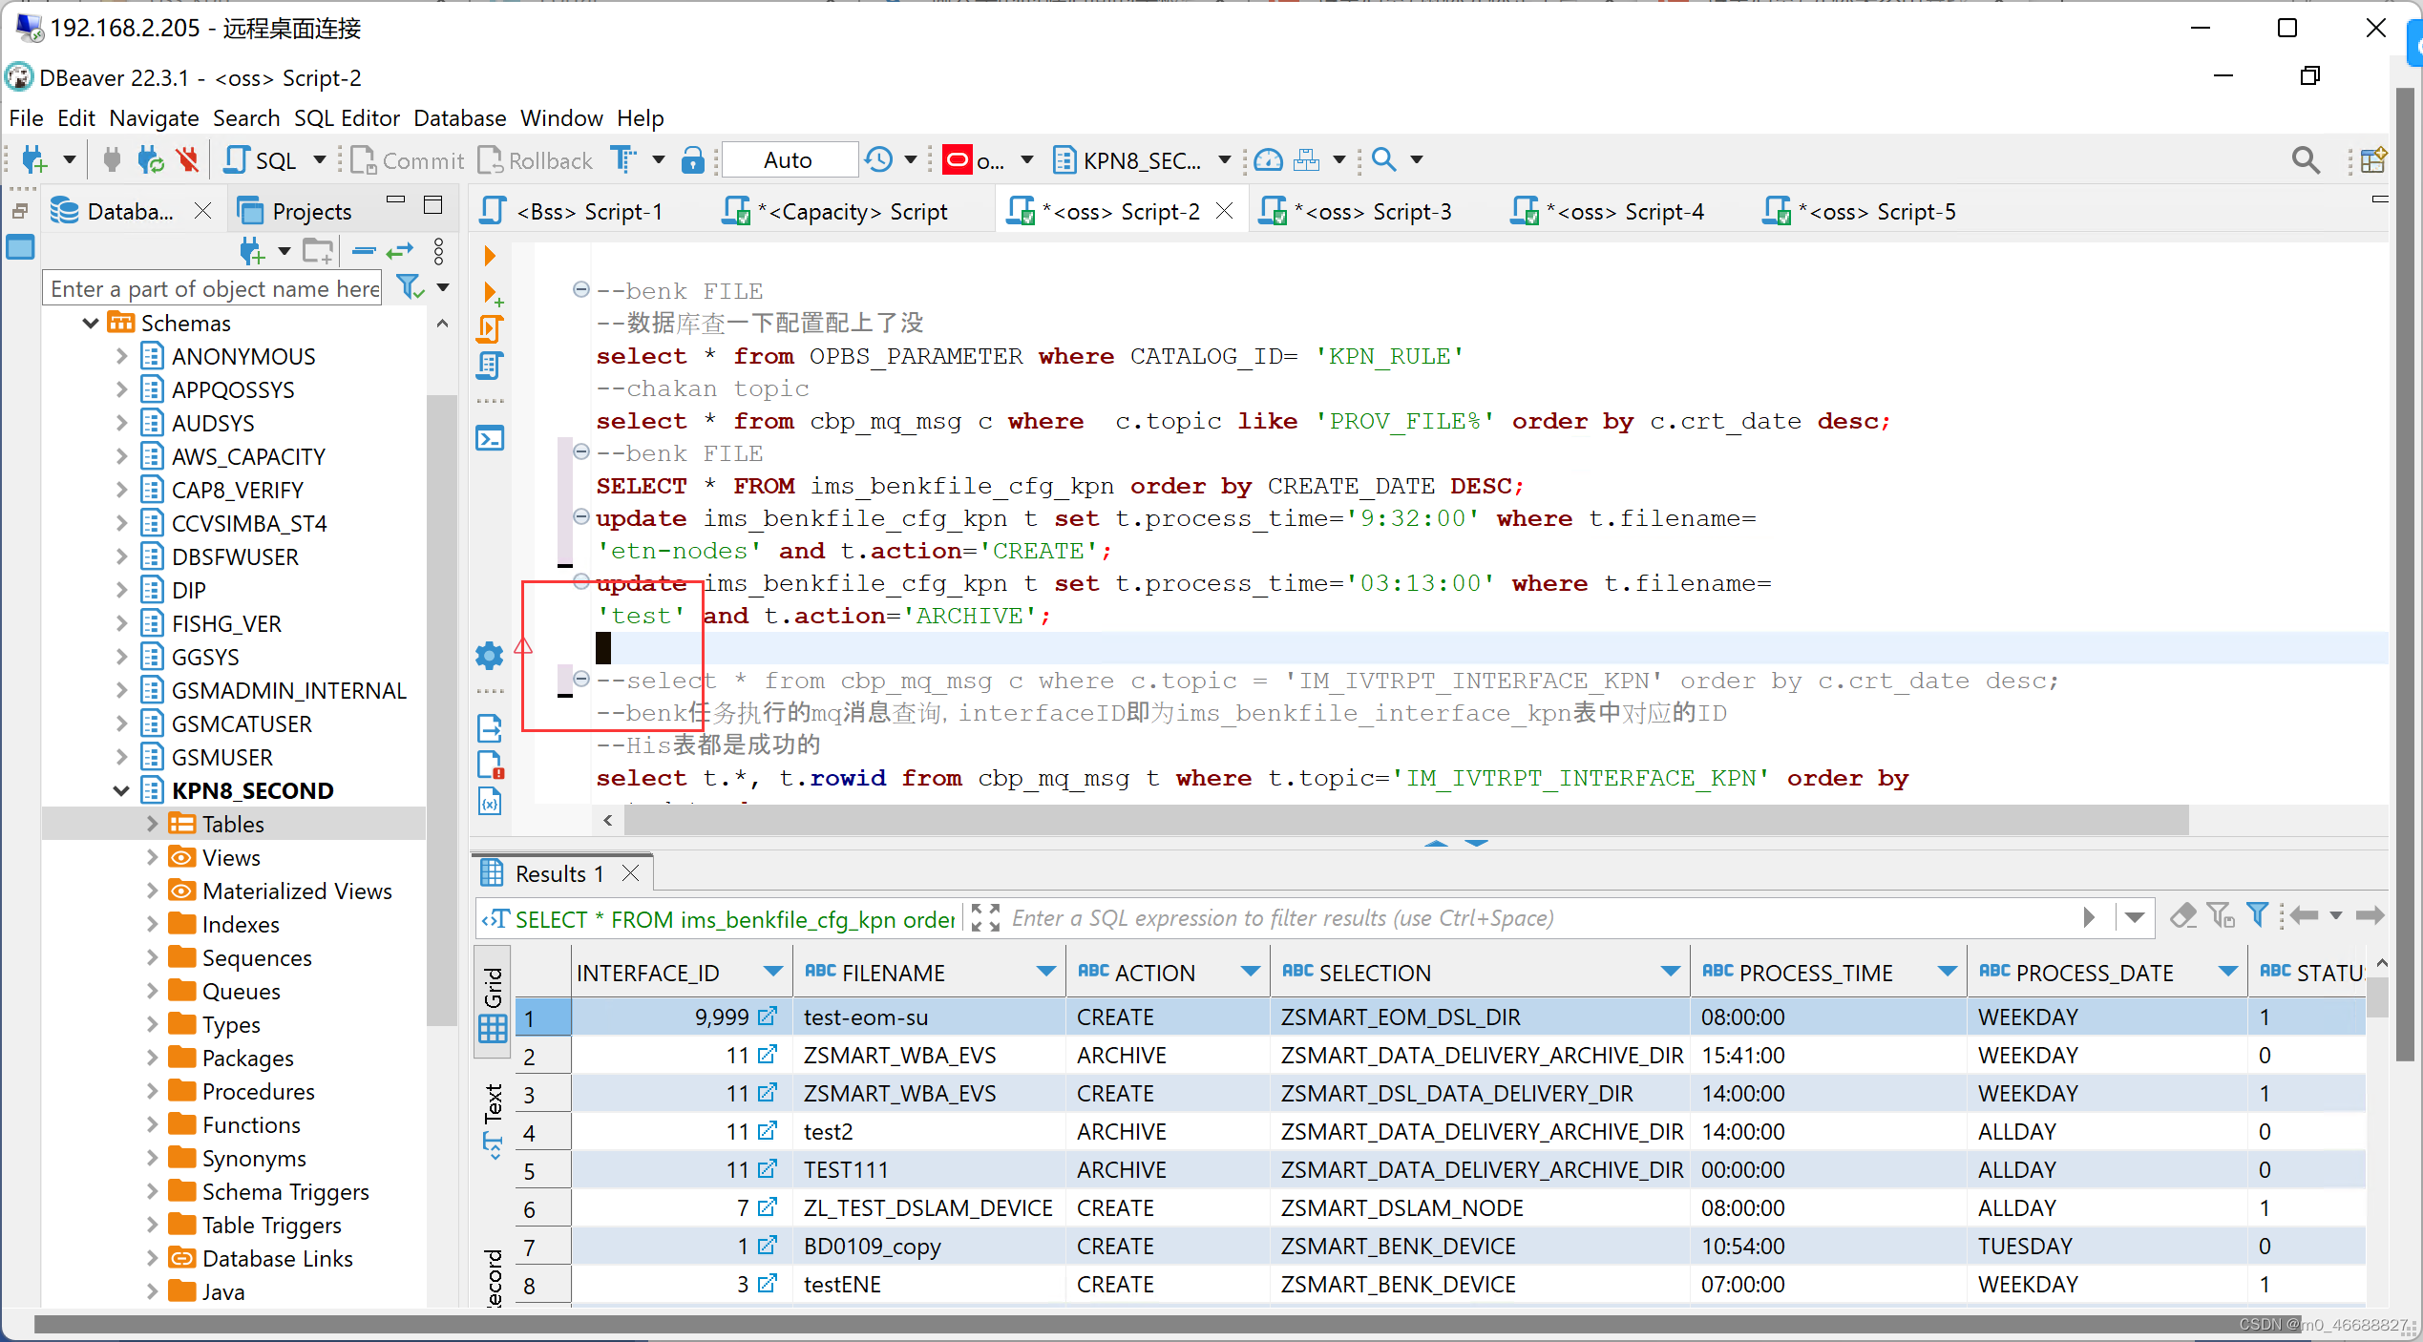Toggle link with editor arrows in navigator
2423x1342 pixels.
(x=400, y=251)
